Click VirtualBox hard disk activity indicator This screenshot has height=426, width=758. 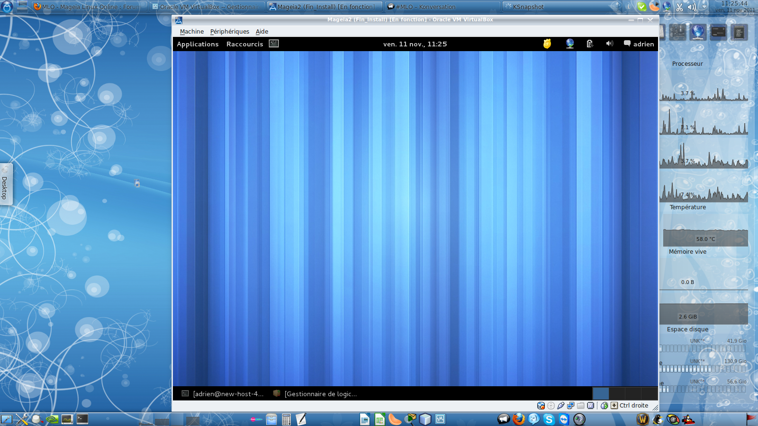click(x=541, y=406)
